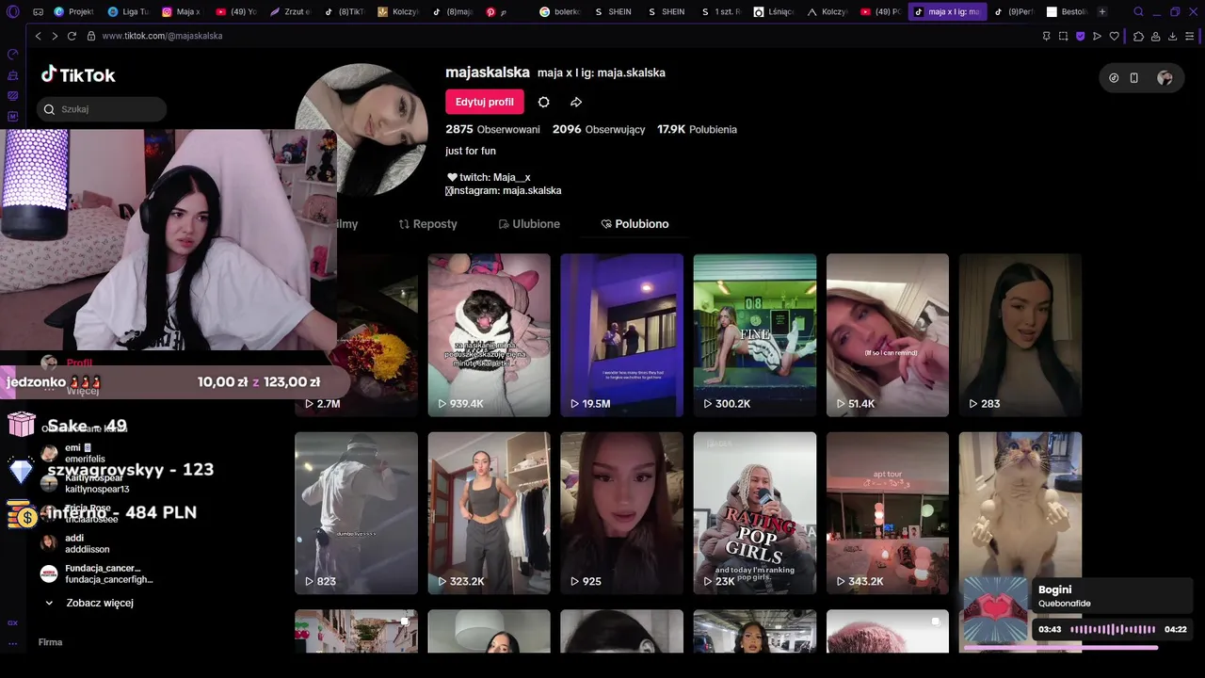1205x678 pixels.
Task: View site security padlock info
Action: pyautogui.click(x=91, y=36)
